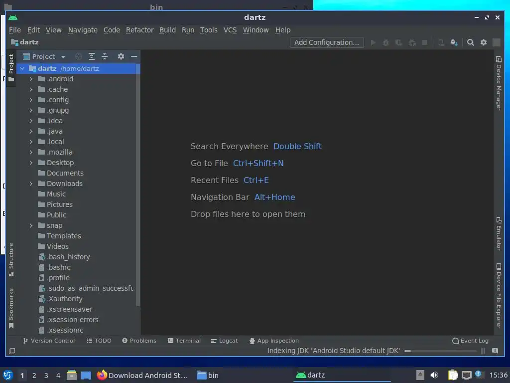Collapse All icon in Project panel
The width and height of the screenshot is (510, 383).
click(105, 56)
